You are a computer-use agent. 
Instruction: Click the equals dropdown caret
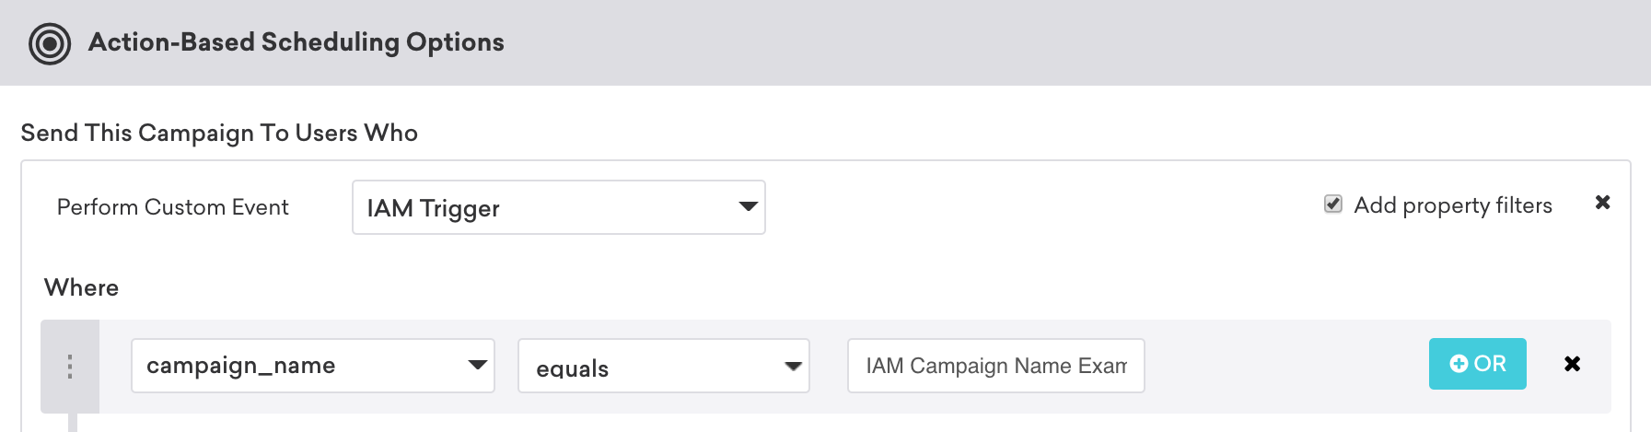tap(792, 367)
